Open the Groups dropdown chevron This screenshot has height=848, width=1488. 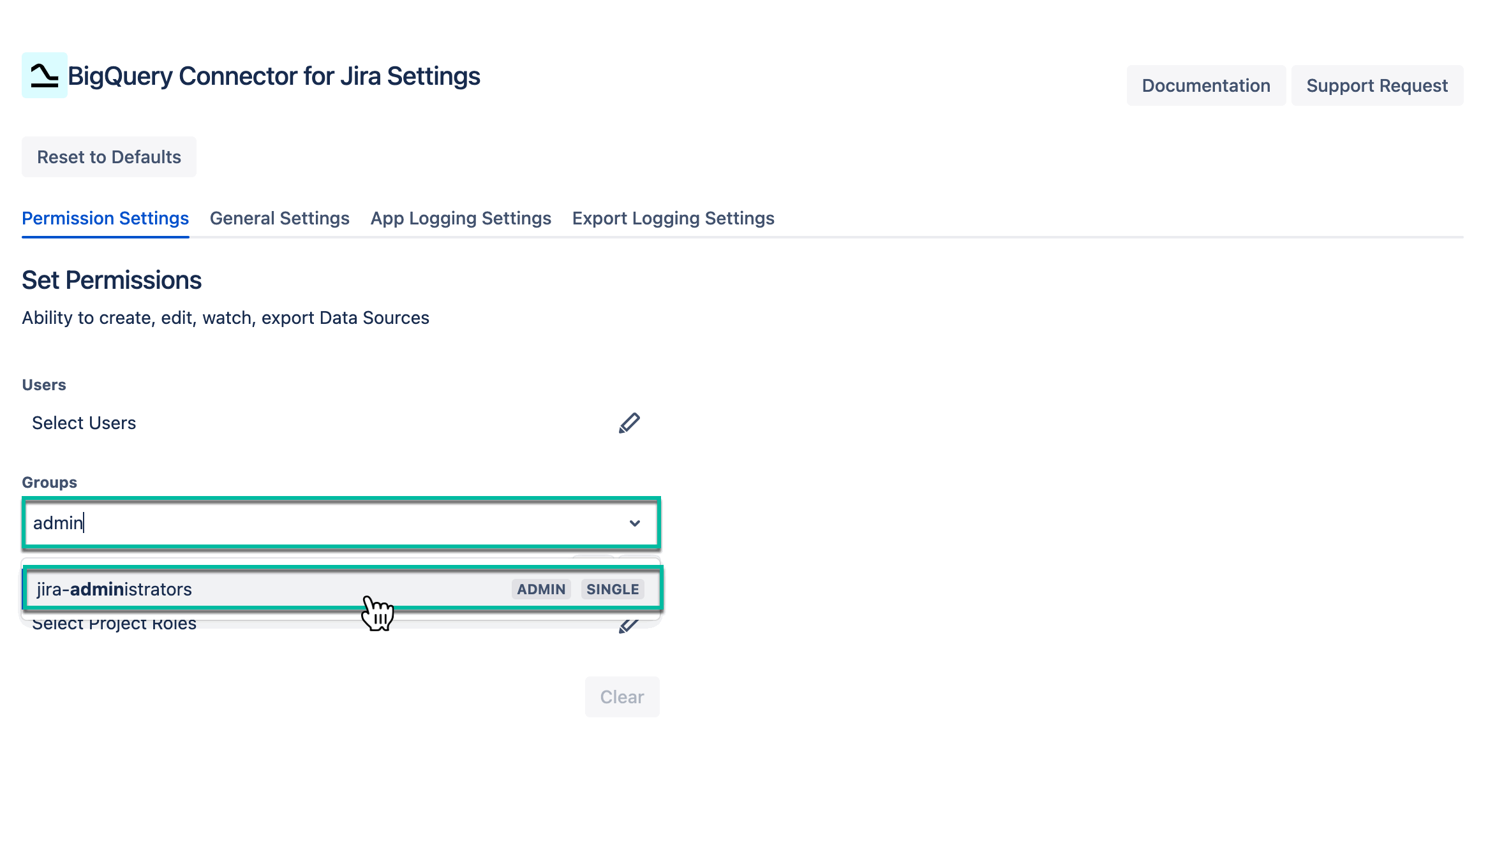[x=634, y=523]
